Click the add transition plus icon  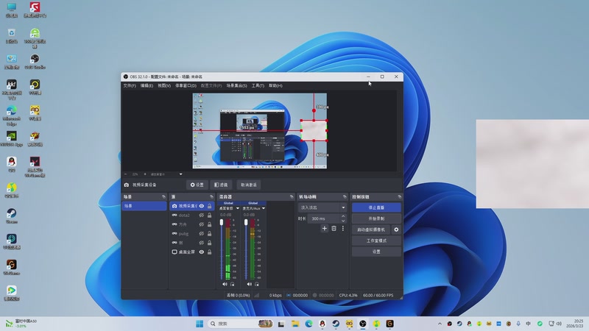coord(325,229)
